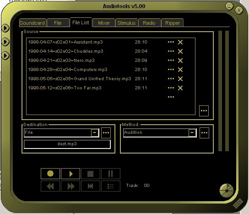Open method settings dots button

(204, 133)
